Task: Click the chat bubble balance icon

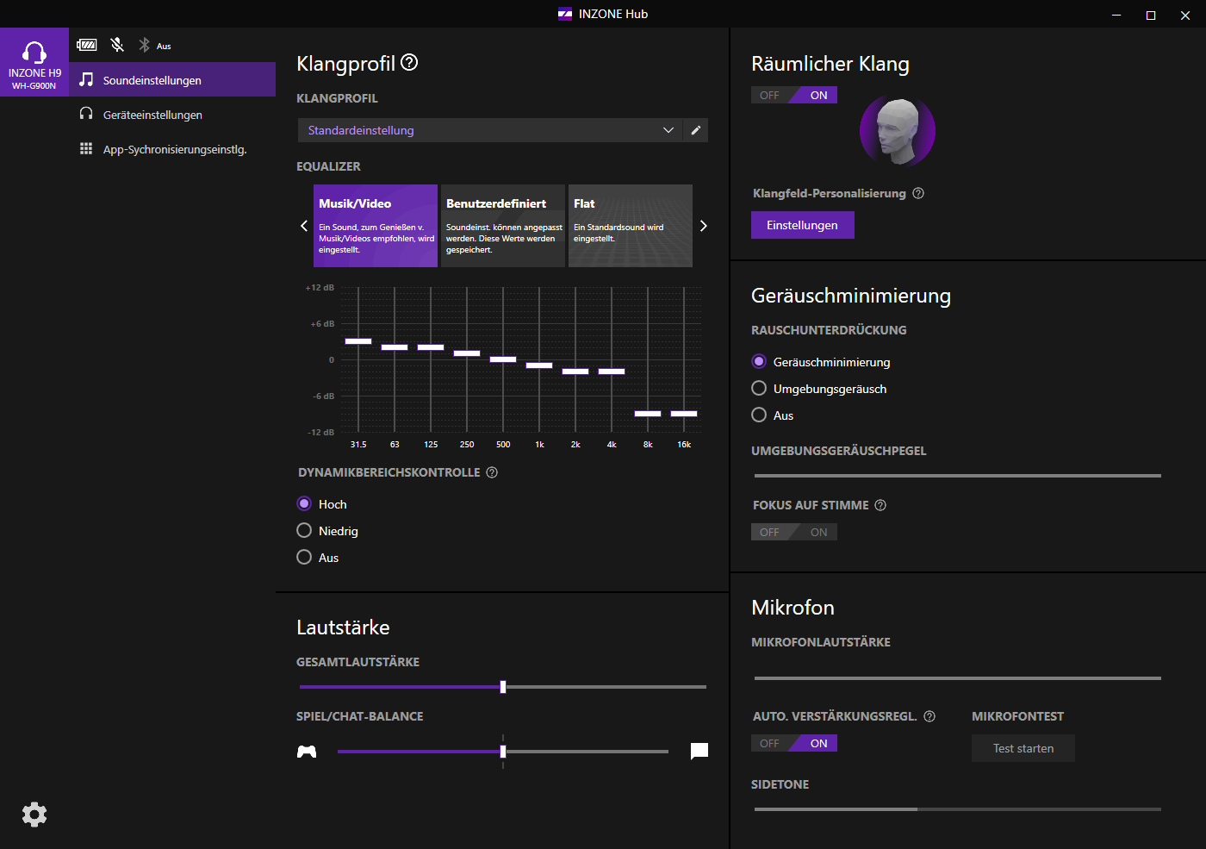Action: (x=699, y=751)
